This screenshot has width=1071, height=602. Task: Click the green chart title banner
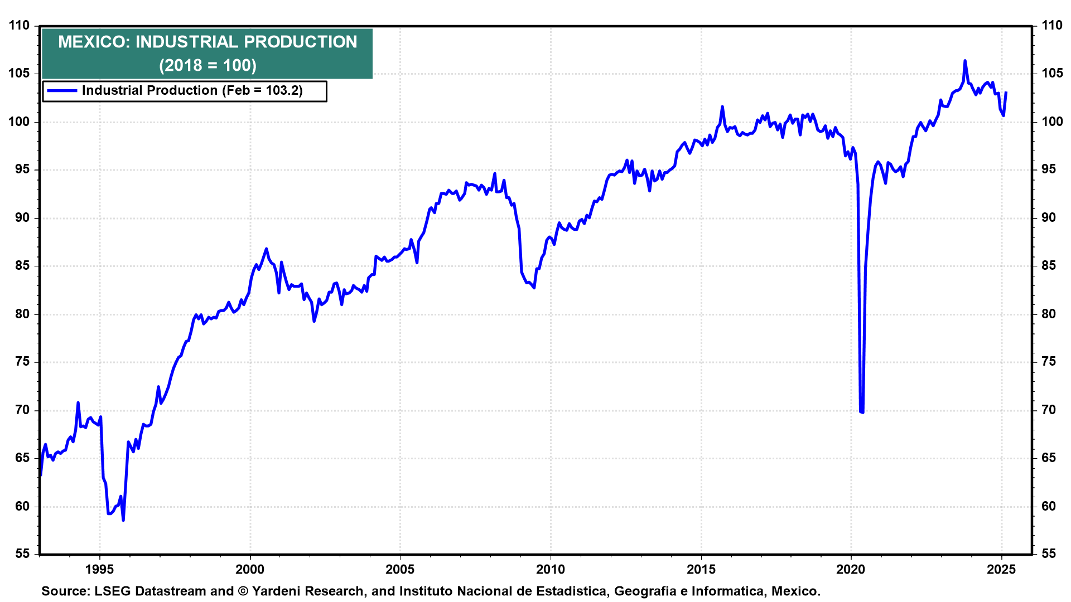pos(207,53)
